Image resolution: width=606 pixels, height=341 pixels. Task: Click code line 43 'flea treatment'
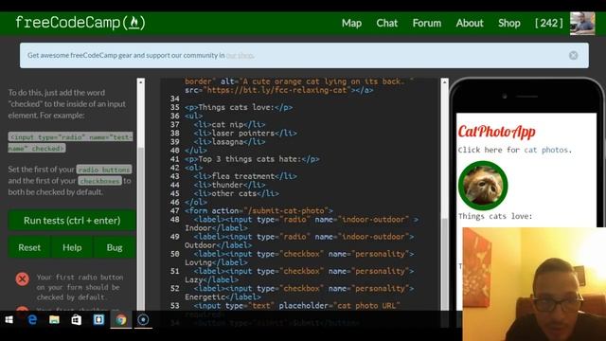[x=245, y=176]
